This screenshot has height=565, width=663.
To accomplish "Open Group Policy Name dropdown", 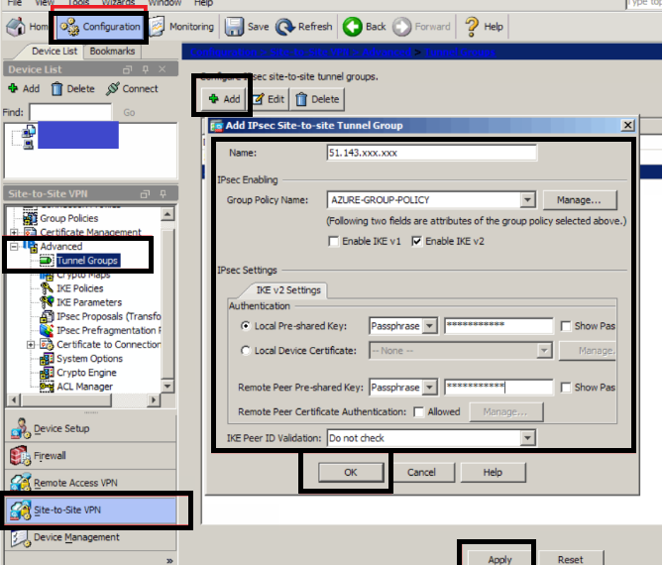I will (527, 200).
